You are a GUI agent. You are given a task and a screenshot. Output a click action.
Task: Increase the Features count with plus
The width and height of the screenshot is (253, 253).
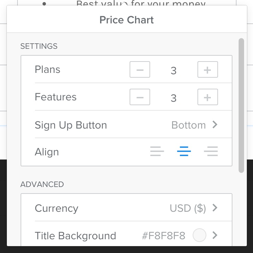coord(208,97)
